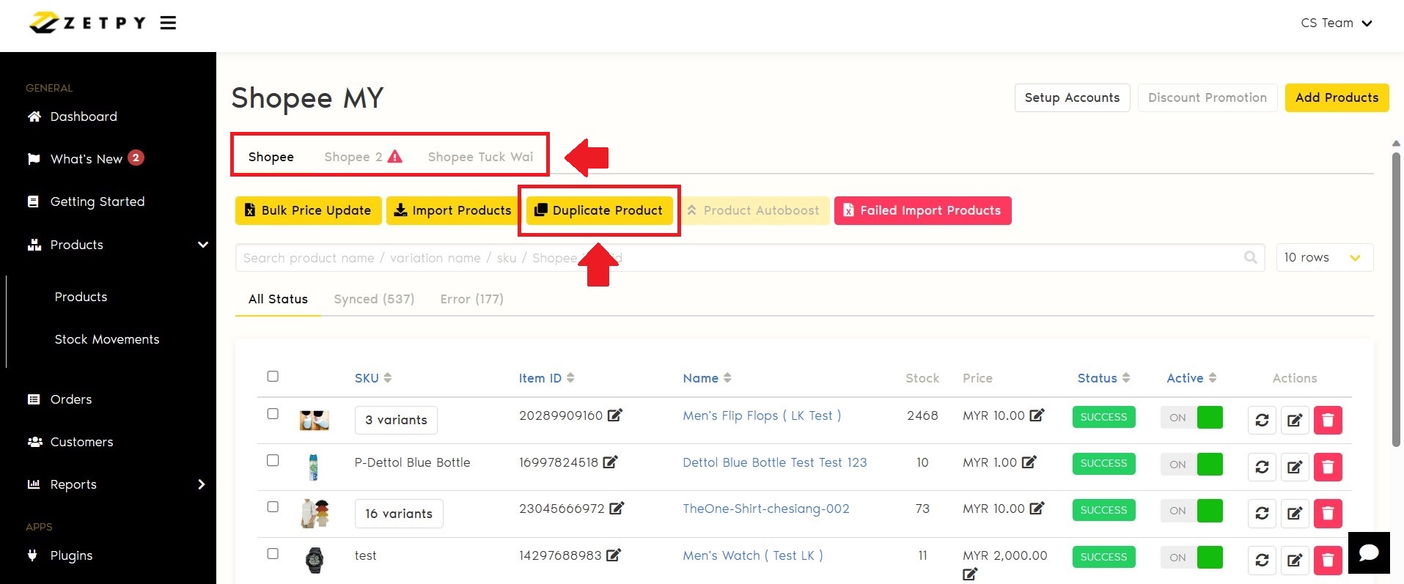
Task: Open the chat support bubble
Action: click(x=1369, y=552)
